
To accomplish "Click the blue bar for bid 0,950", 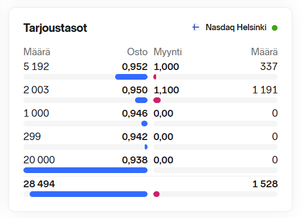I will (141, 100).
